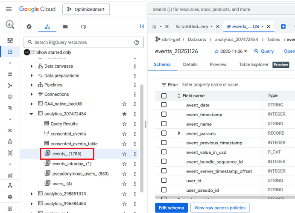Check the user_pseudo_id field checkbox
Screen dimensions: 295x213
click(164, 190)
